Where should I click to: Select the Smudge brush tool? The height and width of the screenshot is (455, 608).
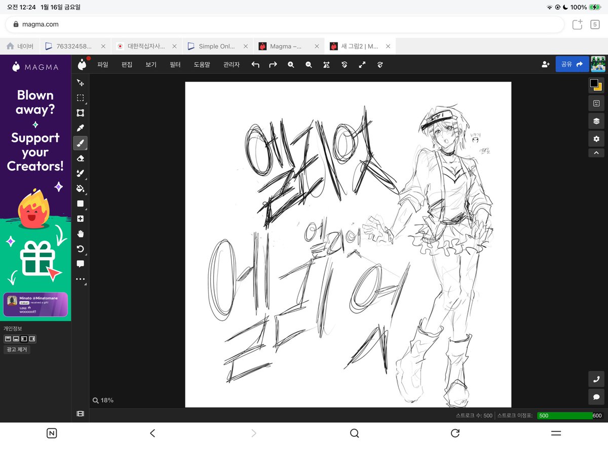click(80, 174)
